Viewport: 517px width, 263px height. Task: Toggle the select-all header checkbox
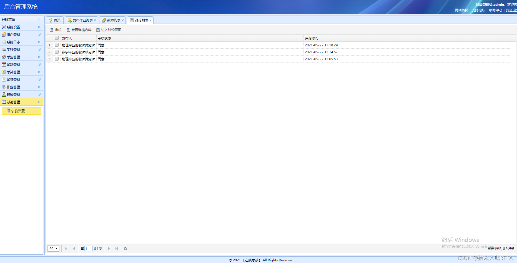(x=57, y=38)
